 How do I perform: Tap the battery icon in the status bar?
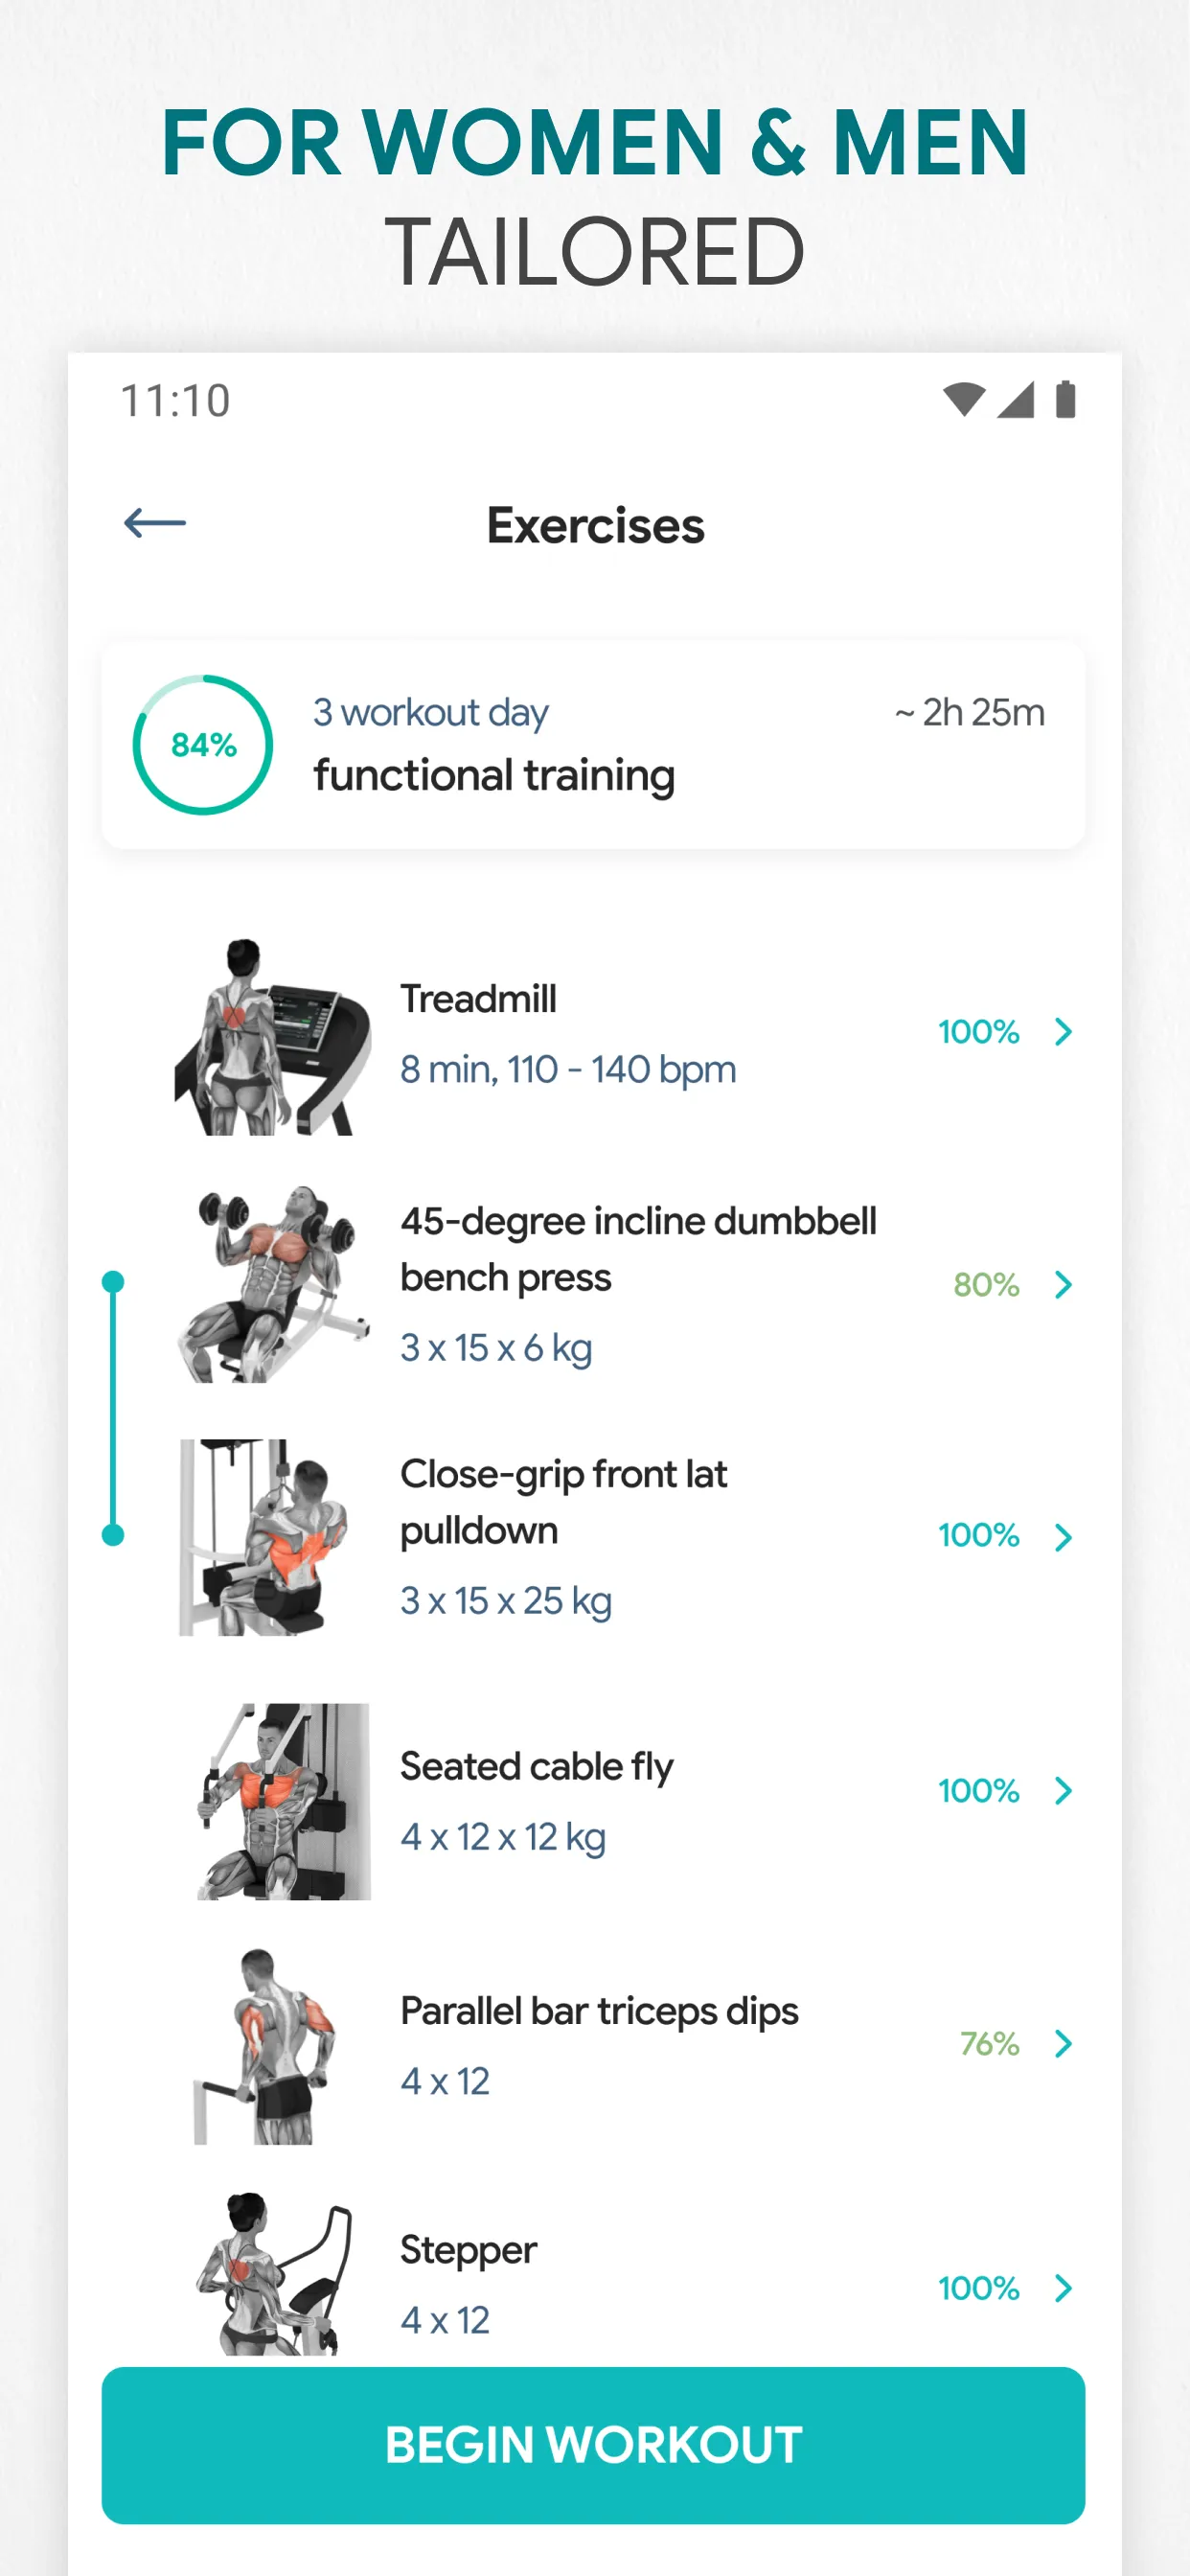(1064, 398)
